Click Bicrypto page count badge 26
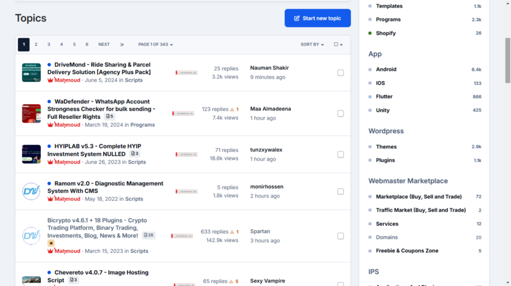The image size is (511, 286). point(149,235)
